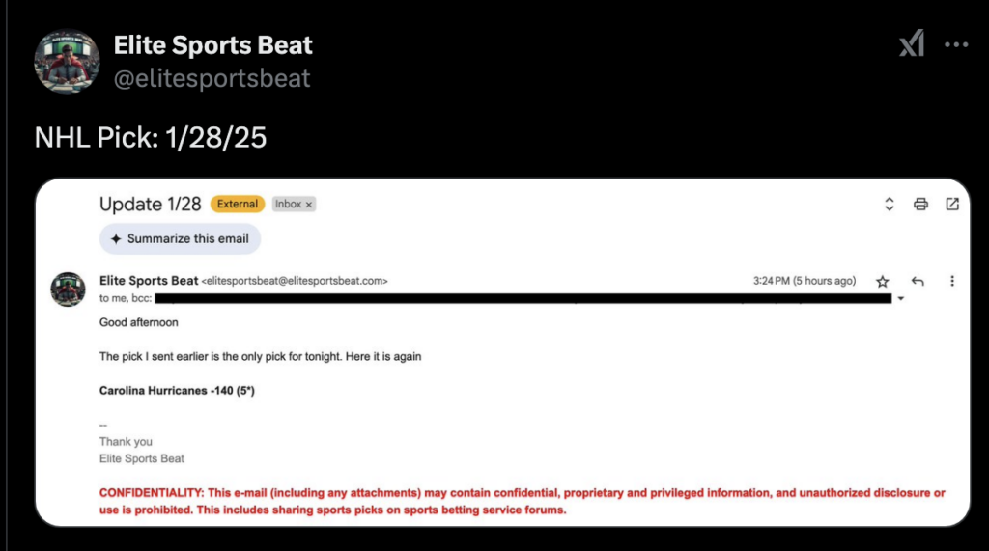Click the Inbox label chip
Screen dimensions: 989x551
tap(289, 205)
